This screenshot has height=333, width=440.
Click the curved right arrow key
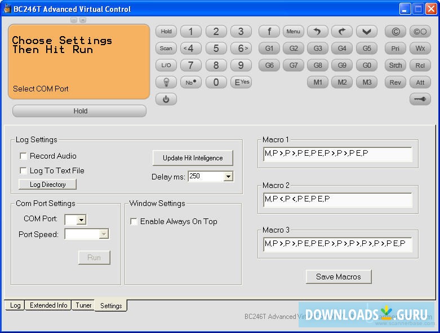pyautogui.click(x=342, y=32)
